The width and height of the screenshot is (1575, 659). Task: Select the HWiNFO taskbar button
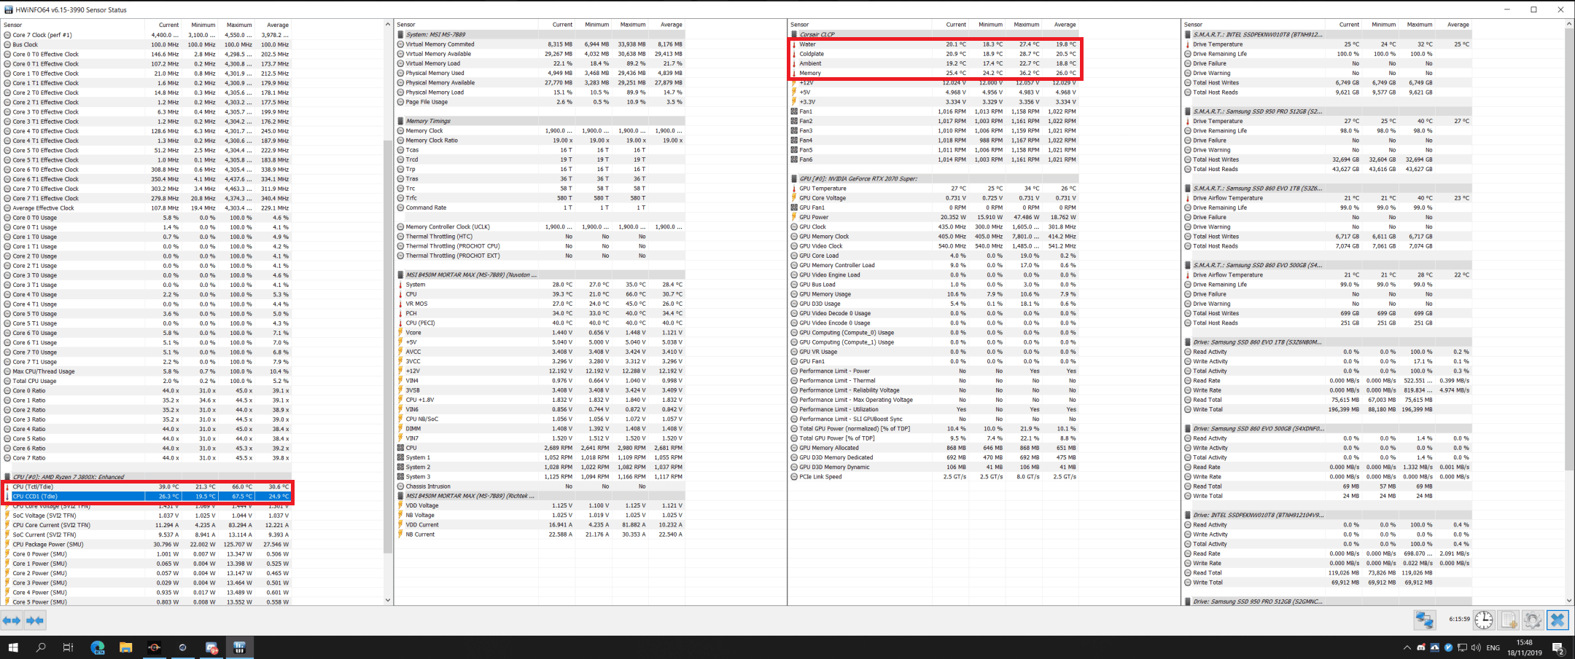click(x=239, y=647)
